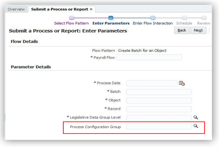Switch to the Overview tab

[16, 9]
